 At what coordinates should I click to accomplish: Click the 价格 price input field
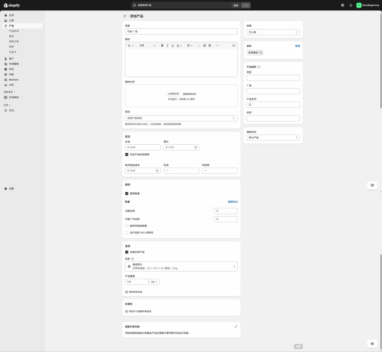tap(144, 147)
